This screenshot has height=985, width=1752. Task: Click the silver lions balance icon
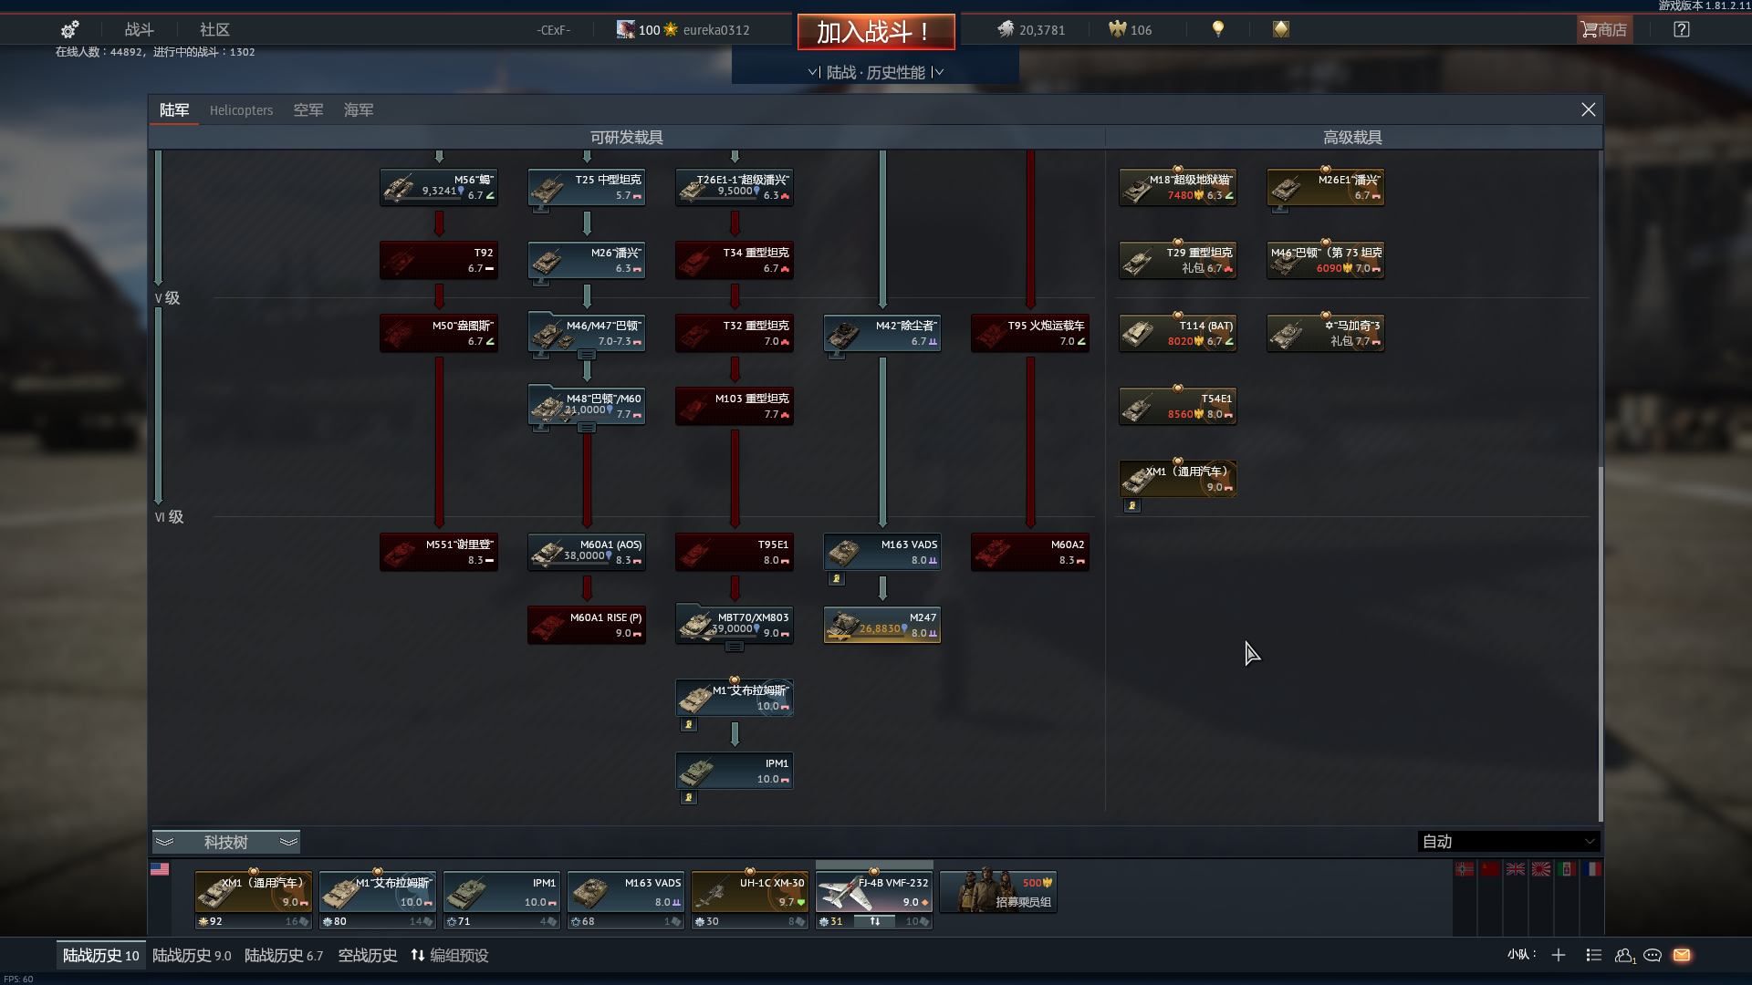click(1006, 29)
